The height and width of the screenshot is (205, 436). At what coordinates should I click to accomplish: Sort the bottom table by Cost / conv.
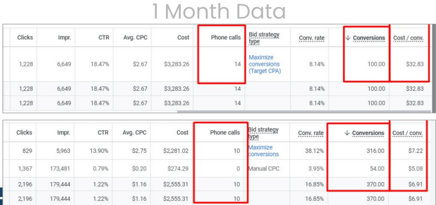pyautogui.click(x=407, y=133)
